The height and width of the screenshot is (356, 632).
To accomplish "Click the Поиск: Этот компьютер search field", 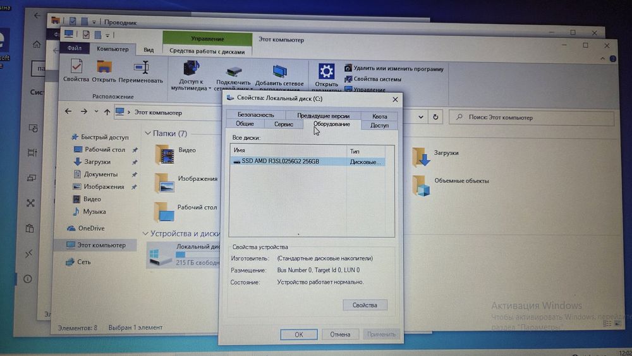I will pos(532,118).
